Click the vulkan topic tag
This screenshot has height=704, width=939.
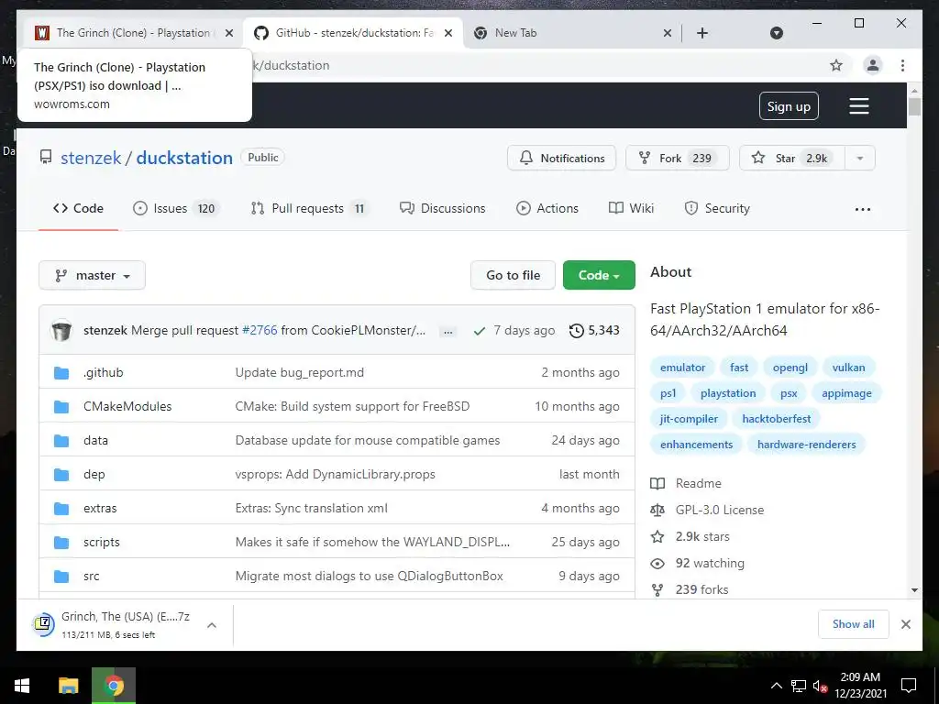point(848,368)
